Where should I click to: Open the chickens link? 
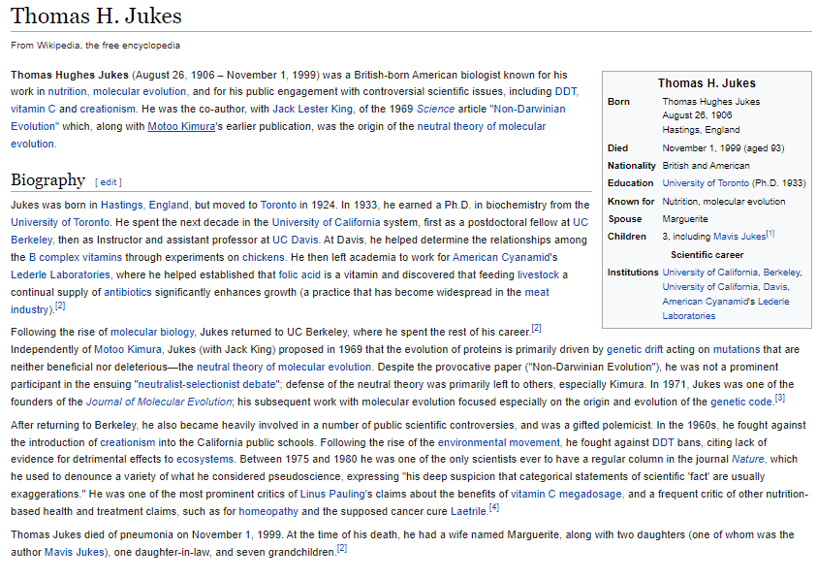tap(264, 257)
